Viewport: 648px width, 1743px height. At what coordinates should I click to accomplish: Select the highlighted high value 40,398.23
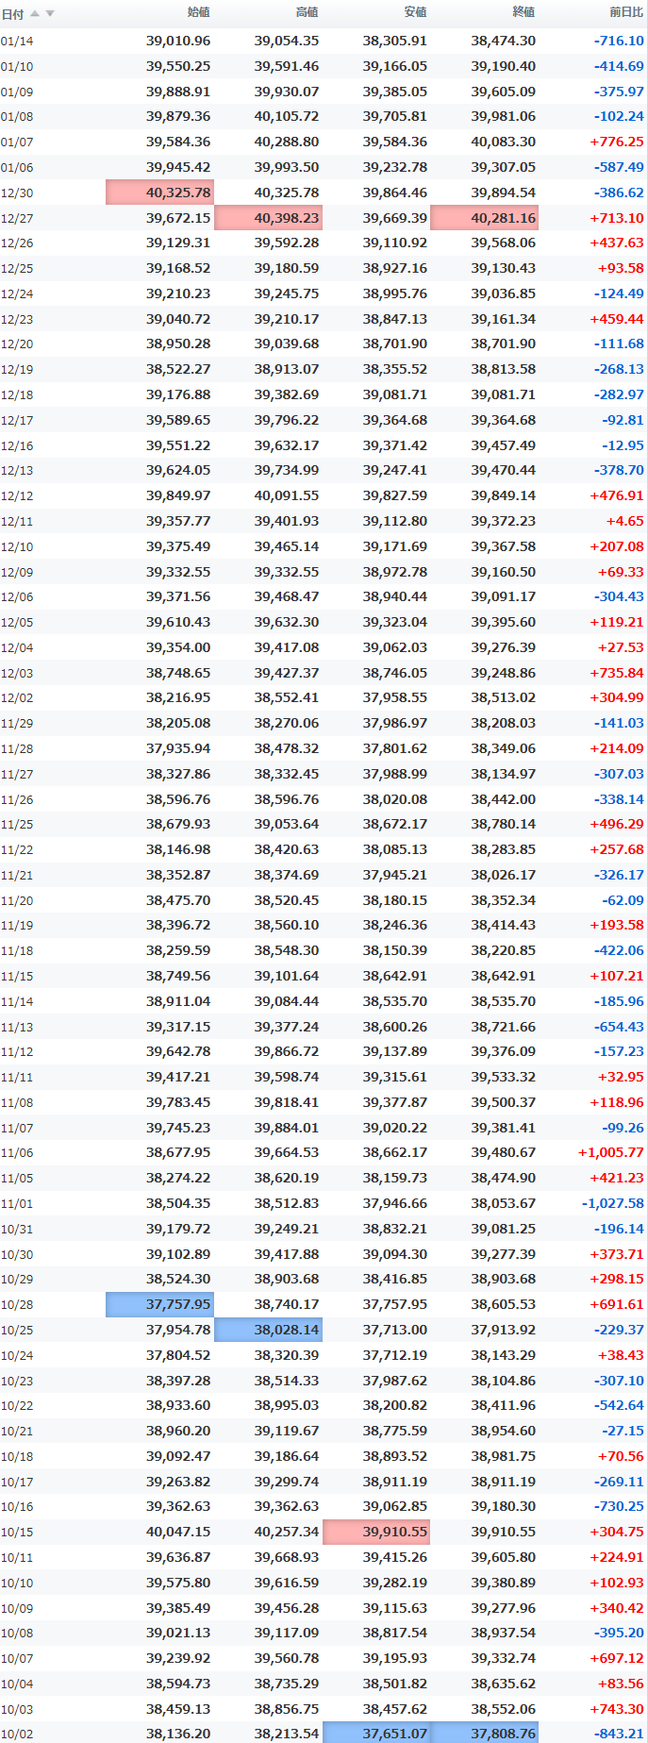(269, 218)
